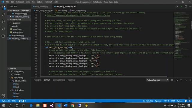Select res1 variable in Outline
Image resolution: width=192 pixels, height=108 pixels.
tap(18, 93)
